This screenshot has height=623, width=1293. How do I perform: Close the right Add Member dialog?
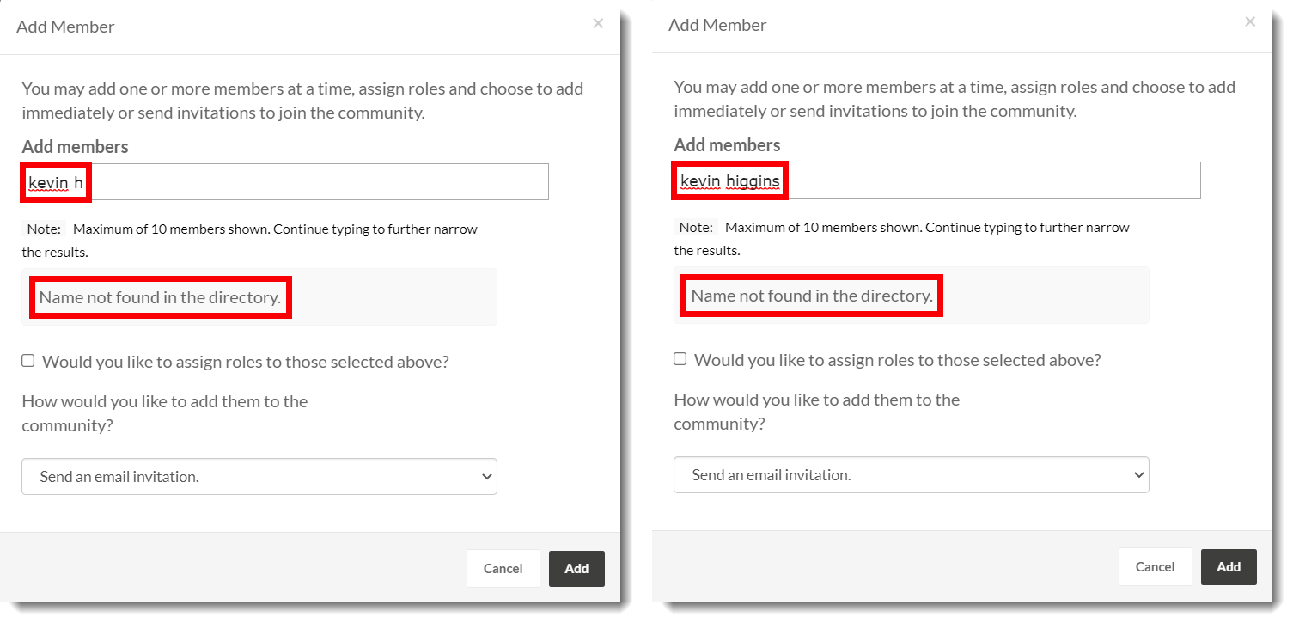(x=1250, y=21)
